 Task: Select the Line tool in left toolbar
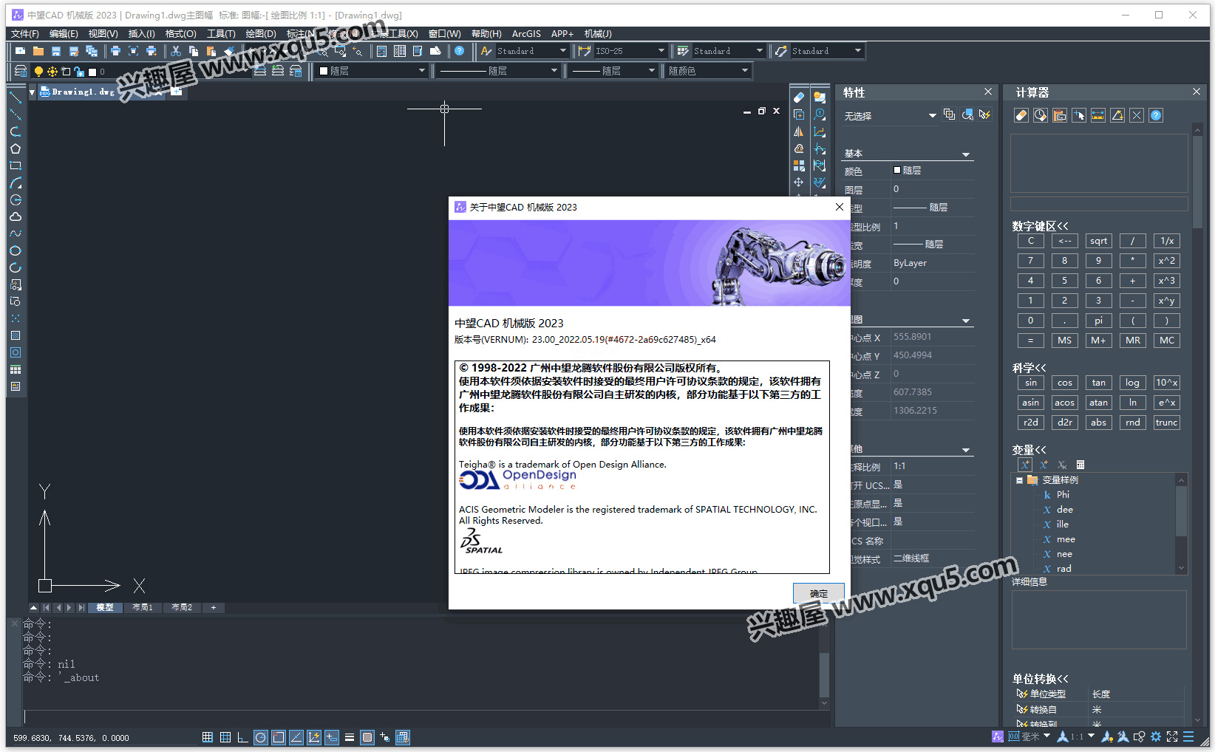(x=16, y=98)
